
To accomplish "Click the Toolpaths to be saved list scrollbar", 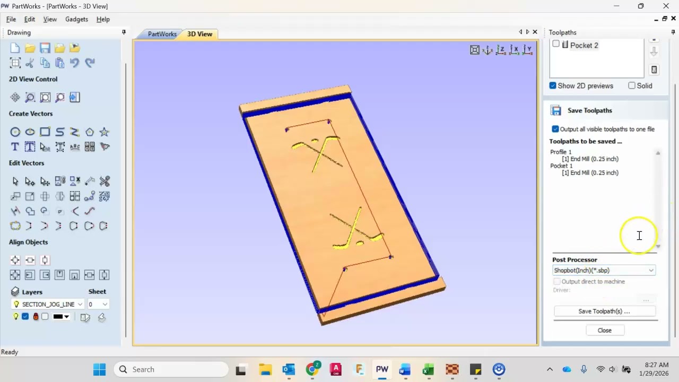I will tap(658, 199).
